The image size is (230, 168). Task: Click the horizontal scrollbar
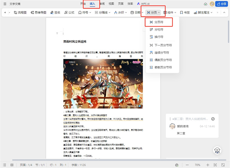click(119, 160)
